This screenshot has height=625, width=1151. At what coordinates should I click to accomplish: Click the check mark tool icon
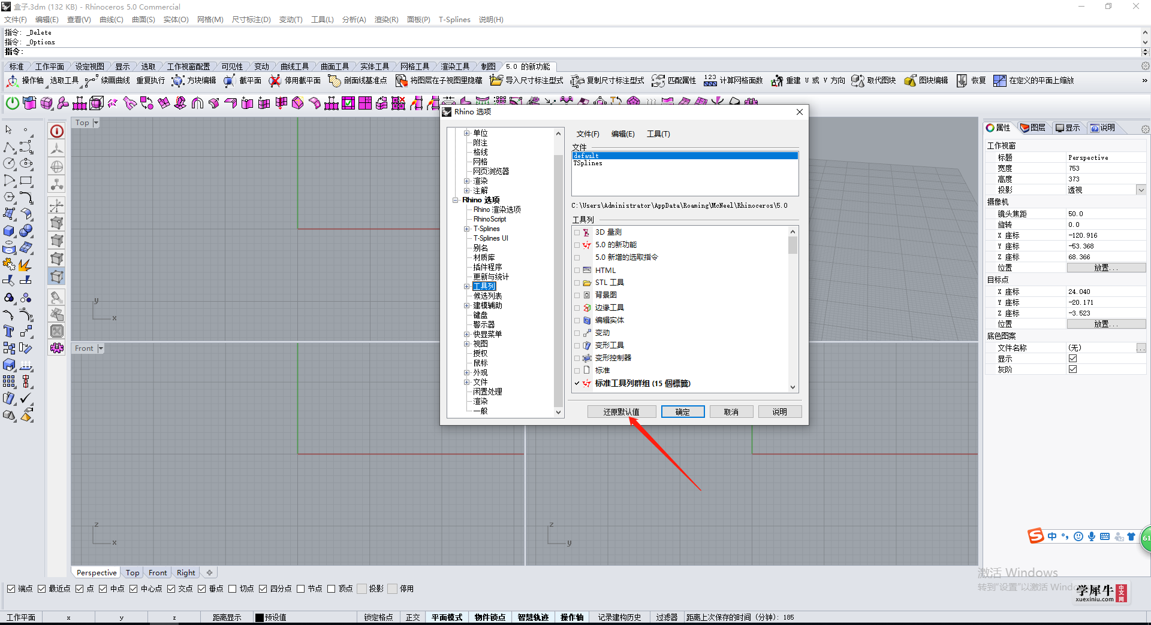(26, 398)
